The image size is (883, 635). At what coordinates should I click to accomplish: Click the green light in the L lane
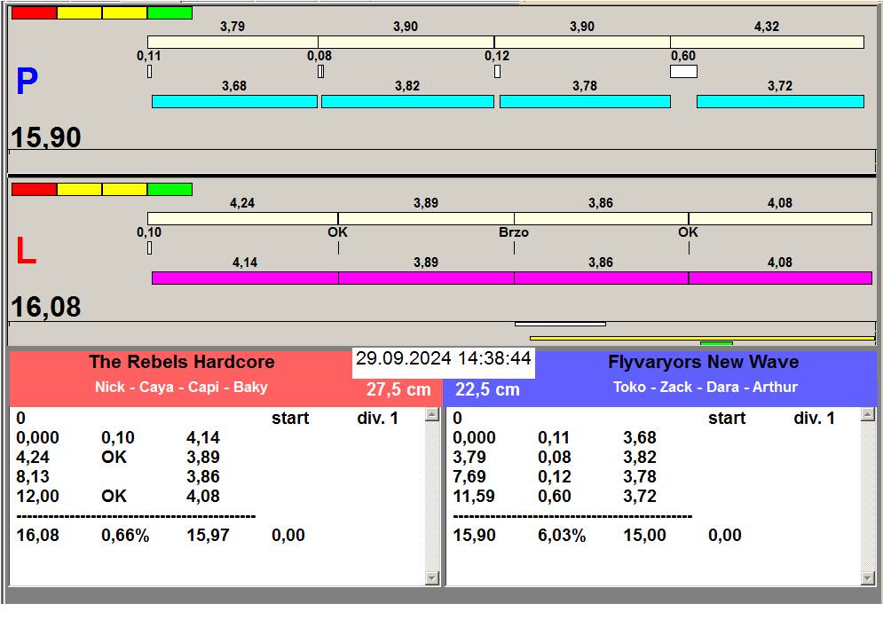pos(170,190)
